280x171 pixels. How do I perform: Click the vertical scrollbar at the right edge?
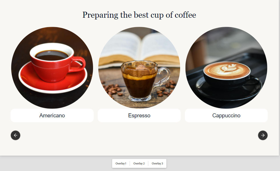coord(279,78)
